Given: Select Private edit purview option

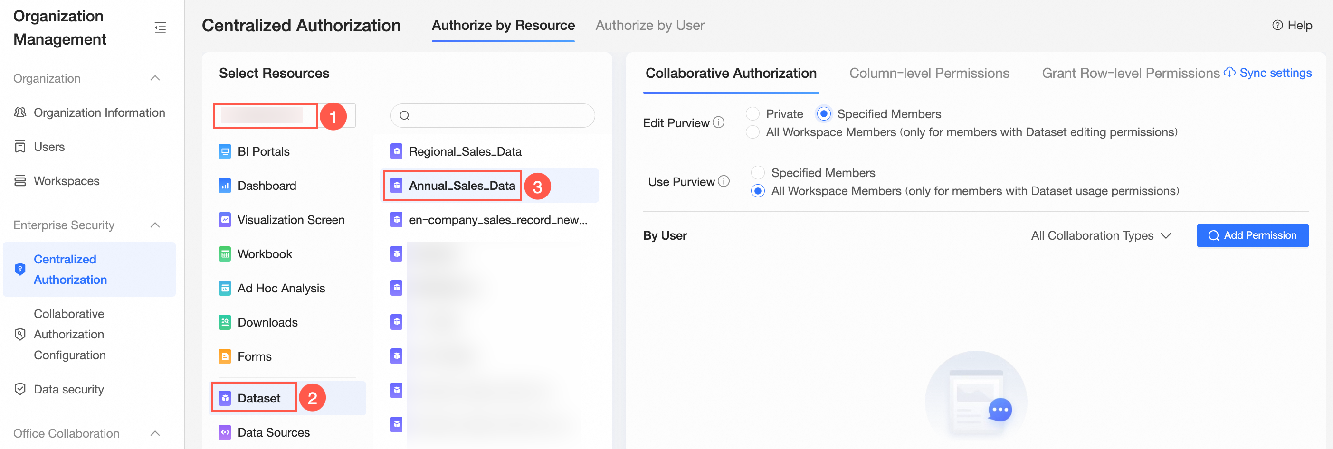Looking at the screenshot, I should pos(753,114).
